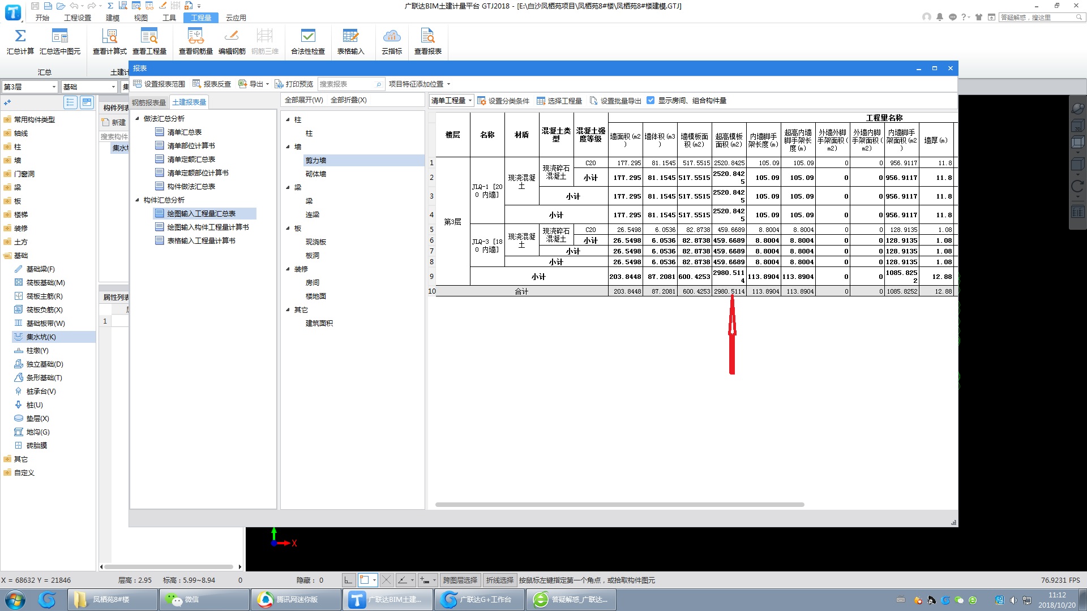Open the 表格输入 tool

[350, 41]
